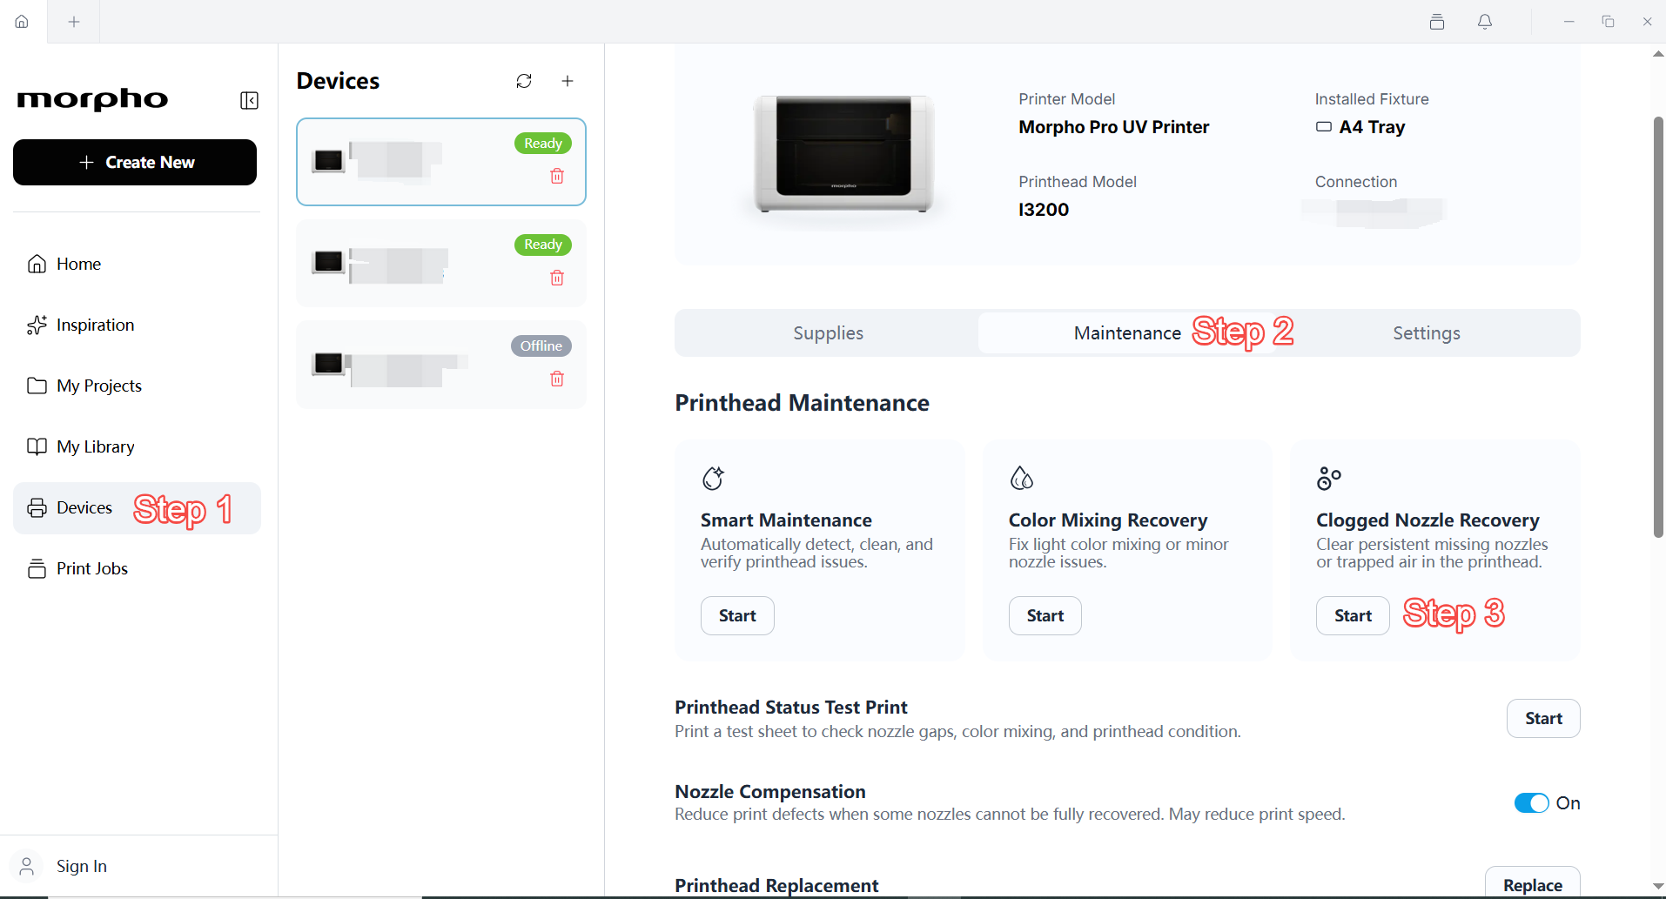Click the Morpho Pro UV Printer text
The height and width of the screenshot is (899, 1666).
tap(1113, 127)
